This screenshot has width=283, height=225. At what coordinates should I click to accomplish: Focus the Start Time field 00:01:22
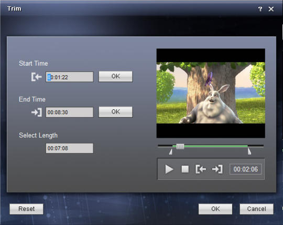70,77
